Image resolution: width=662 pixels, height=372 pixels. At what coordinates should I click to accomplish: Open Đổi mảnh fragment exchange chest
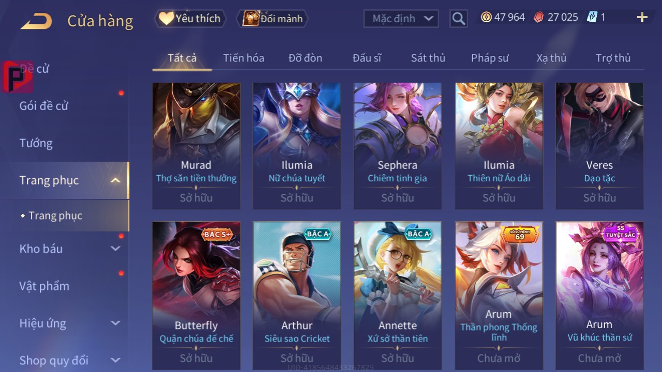[x=273, y=19]
